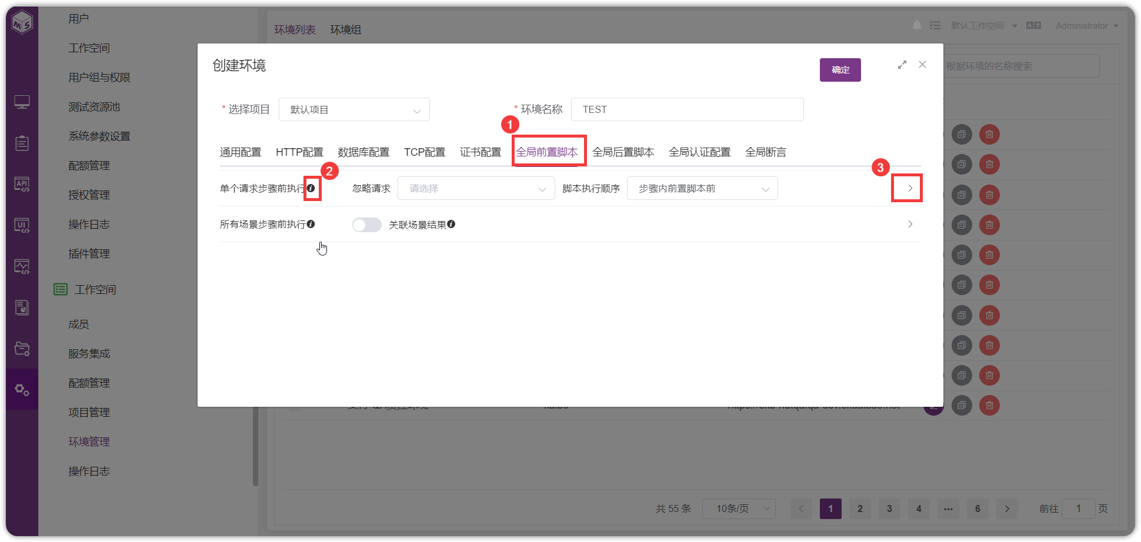
Task: Click info icon beside 单个请求步骤前执行
Action: click(311, 188)
